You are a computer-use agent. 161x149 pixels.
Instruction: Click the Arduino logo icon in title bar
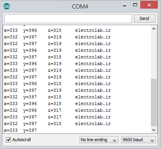[x=7, y=6]
